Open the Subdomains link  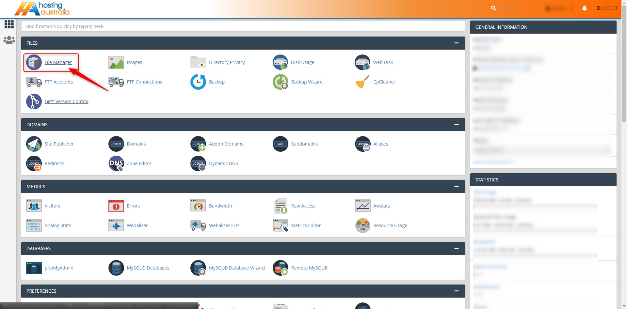click(304, 144)
